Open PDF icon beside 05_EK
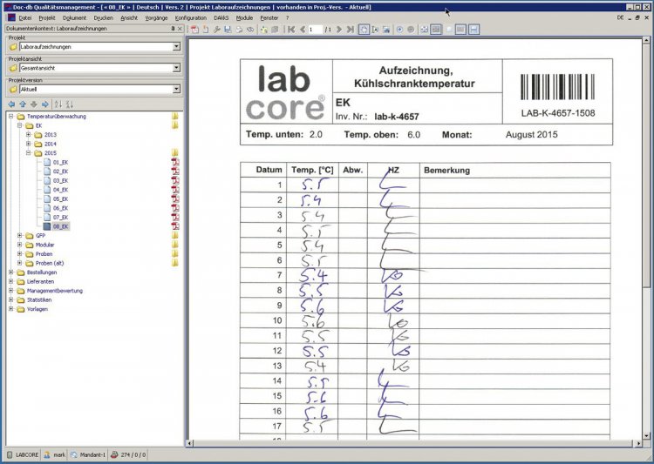The width and height of the screenshot is (654, 464). point(175,198)
